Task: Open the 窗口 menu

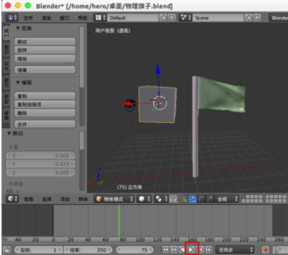Action: tap(65, 18)
